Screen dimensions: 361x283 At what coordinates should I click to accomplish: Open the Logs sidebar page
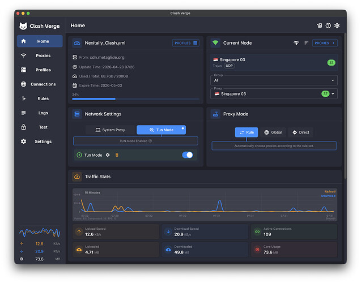click(40, 113)
